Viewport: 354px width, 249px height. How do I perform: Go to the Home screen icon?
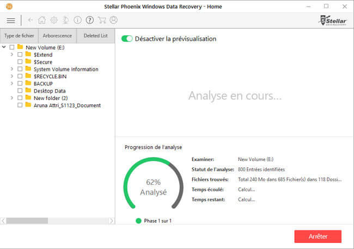[42, 20]
